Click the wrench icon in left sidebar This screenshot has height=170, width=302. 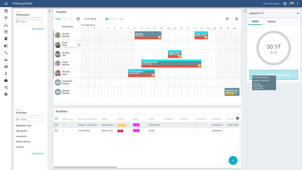[6, 53]
